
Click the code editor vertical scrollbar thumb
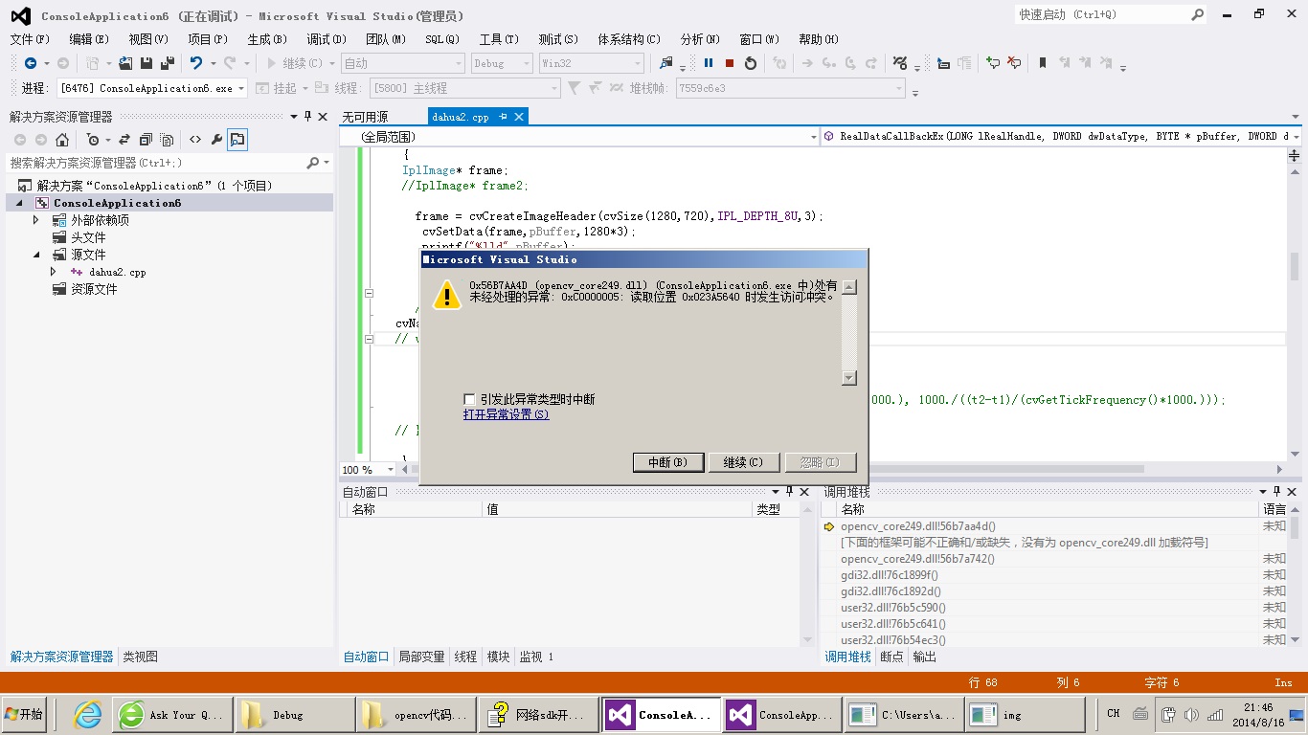point(1295,266)
